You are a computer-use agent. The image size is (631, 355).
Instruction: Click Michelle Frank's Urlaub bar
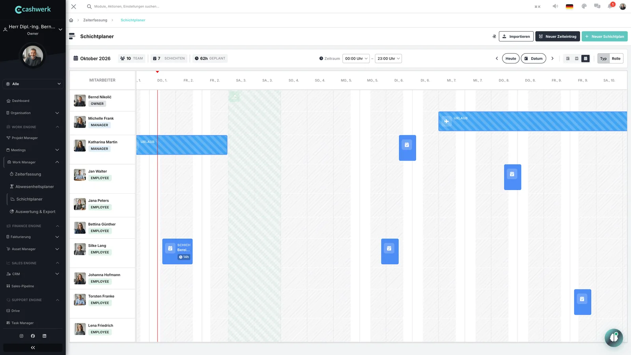[x=533, y=121]
